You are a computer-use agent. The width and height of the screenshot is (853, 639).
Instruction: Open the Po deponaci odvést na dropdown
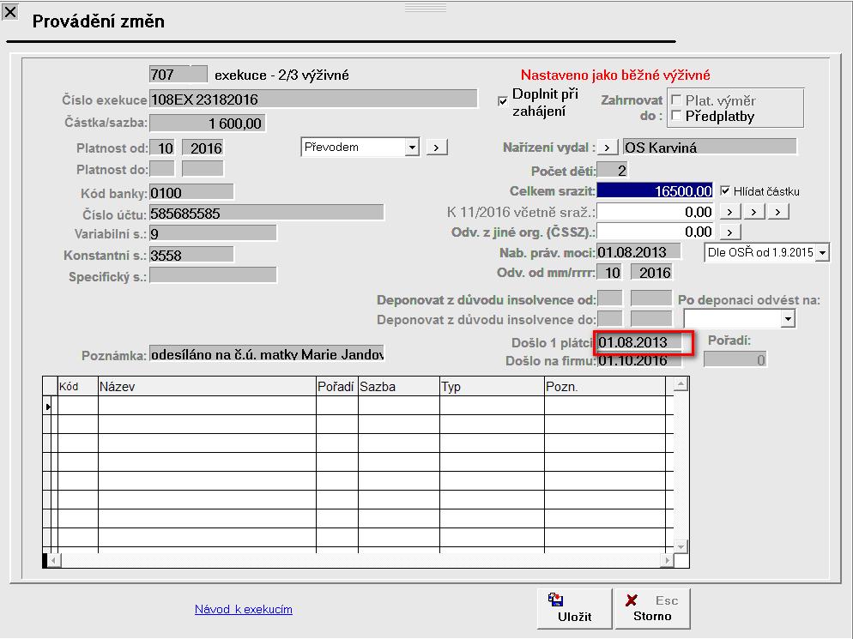coord(788,319)
